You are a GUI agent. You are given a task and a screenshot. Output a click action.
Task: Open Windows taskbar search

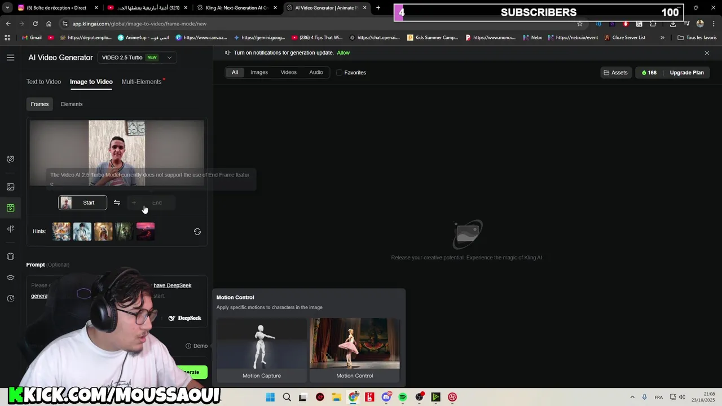click(287, 397)
